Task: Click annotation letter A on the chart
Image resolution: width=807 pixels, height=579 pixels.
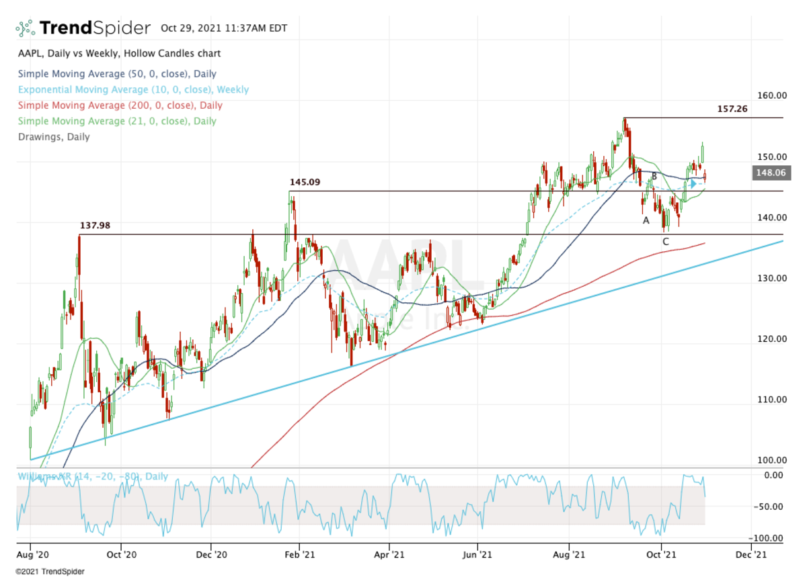Action: [645, 220]
